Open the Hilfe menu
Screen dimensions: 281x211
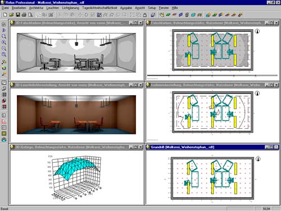pyautogui.click(x=175, y=8)
